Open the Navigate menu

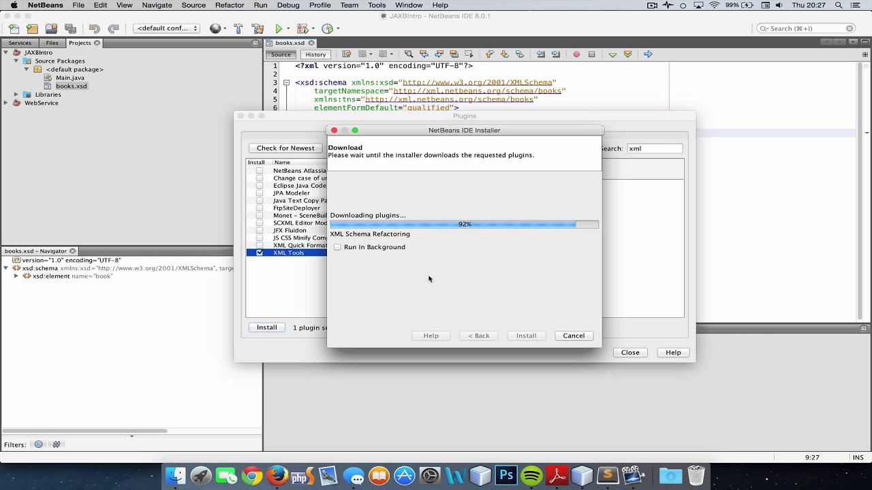(x=157, y=5)
